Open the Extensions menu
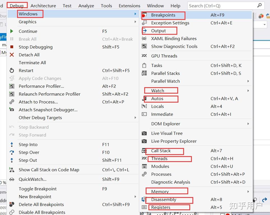The width and height of the screenshot is (270, 215). point(129,6)
